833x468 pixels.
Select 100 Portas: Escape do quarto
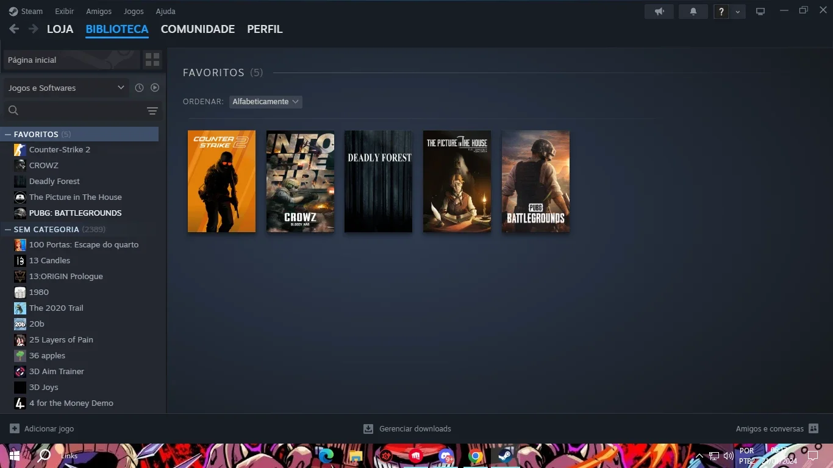coord(84,244)
